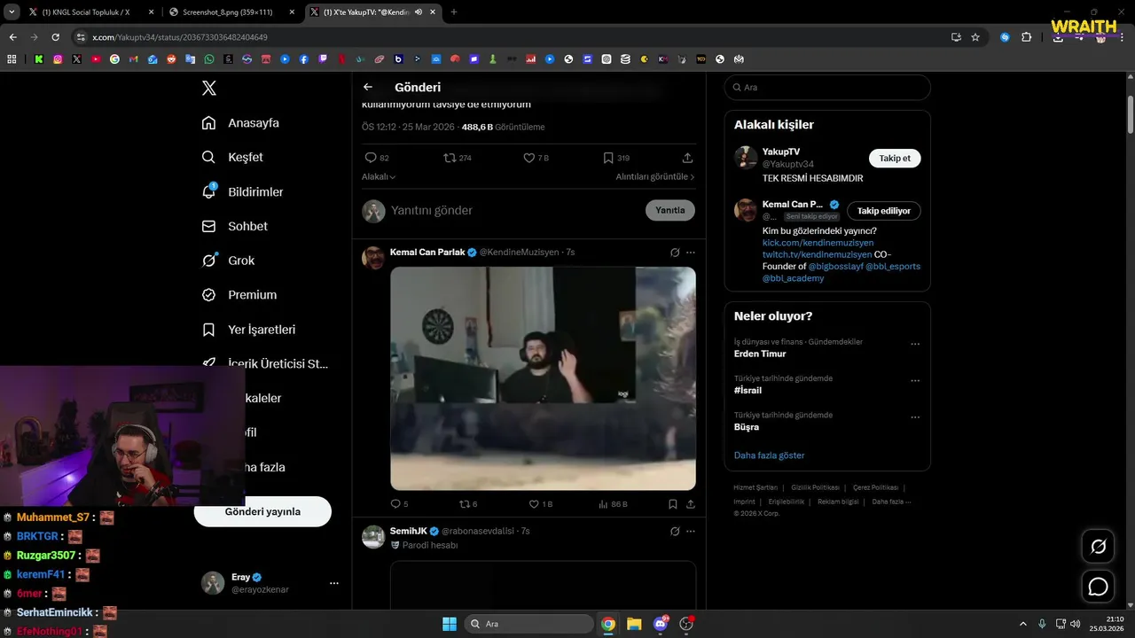
Task: Open Bildirimler notifications
Action: pyautogui.click(x=242, y=191)
